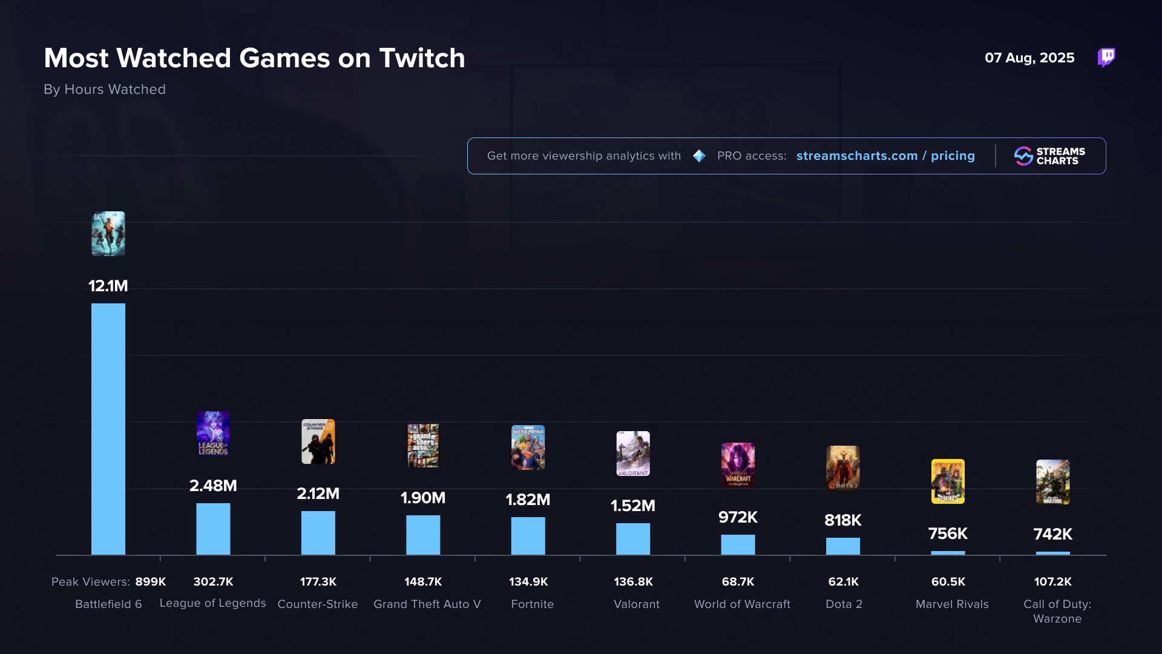Click the 62.1K peak viewers value
Image resolution: width=1162 pixels, height=654 pixels.
843,582
